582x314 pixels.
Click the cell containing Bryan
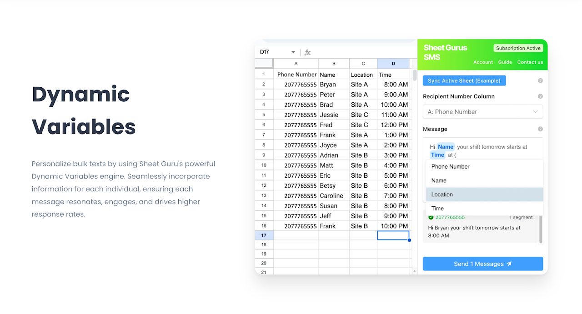[x=334, y=85]
